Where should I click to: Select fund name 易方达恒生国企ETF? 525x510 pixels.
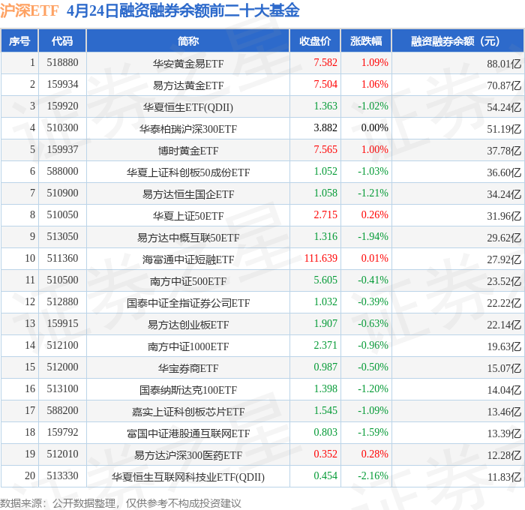point(188,194)
